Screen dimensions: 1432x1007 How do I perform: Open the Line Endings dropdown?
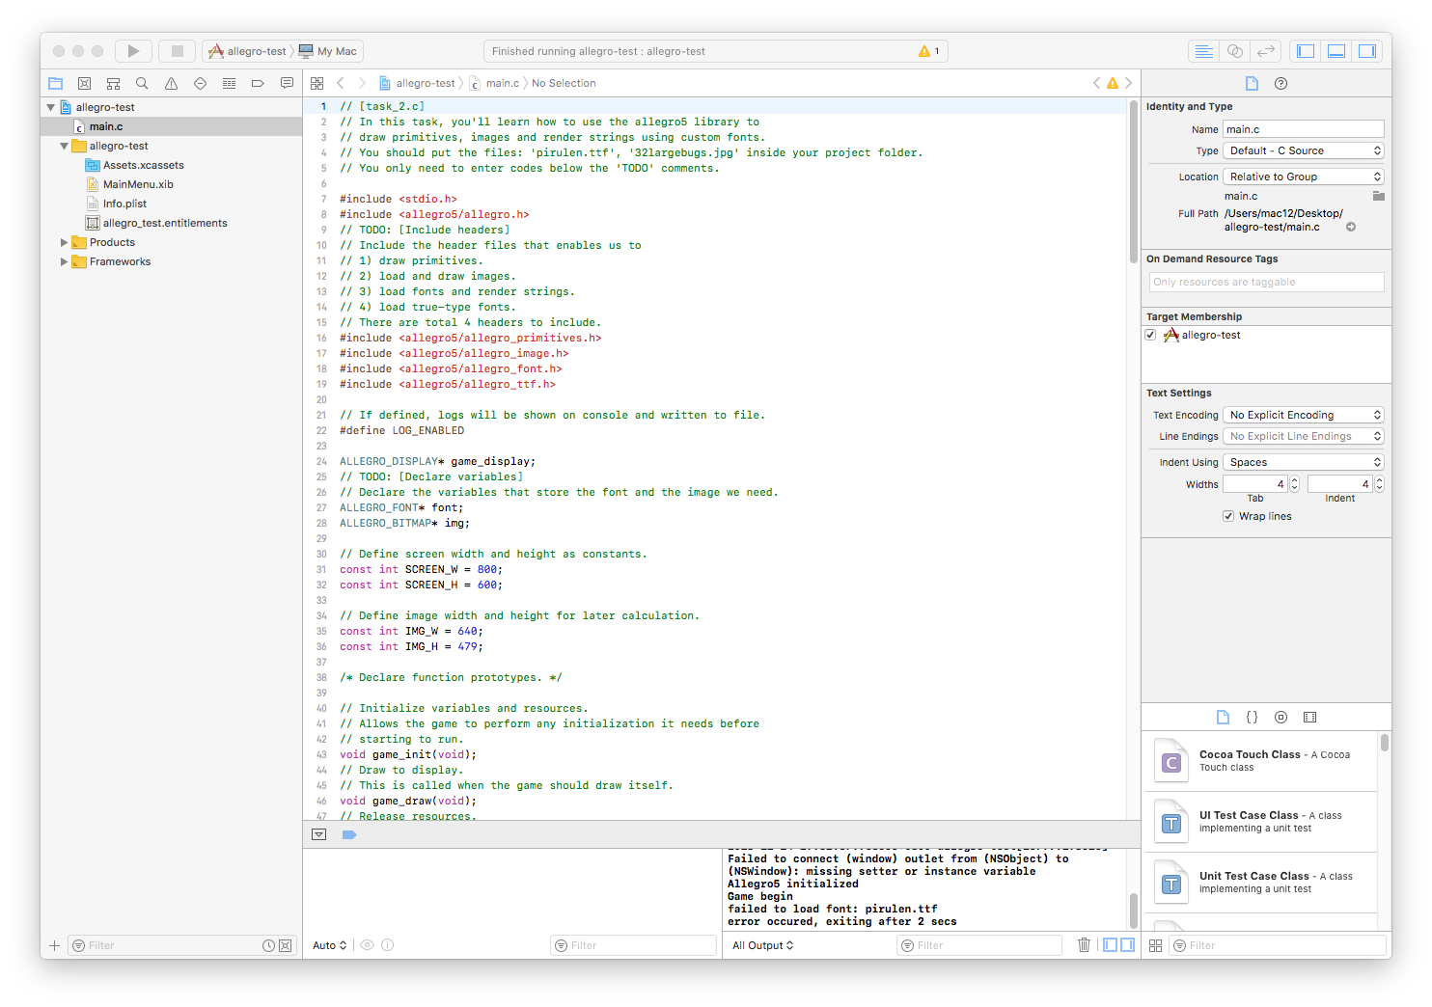(1303, 436)
